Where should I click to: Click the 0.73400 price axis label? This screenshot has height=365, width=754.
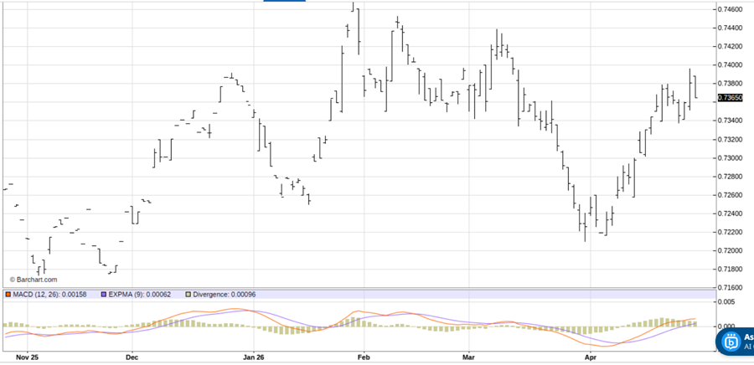pyautogui.click(x=730, y=121)
